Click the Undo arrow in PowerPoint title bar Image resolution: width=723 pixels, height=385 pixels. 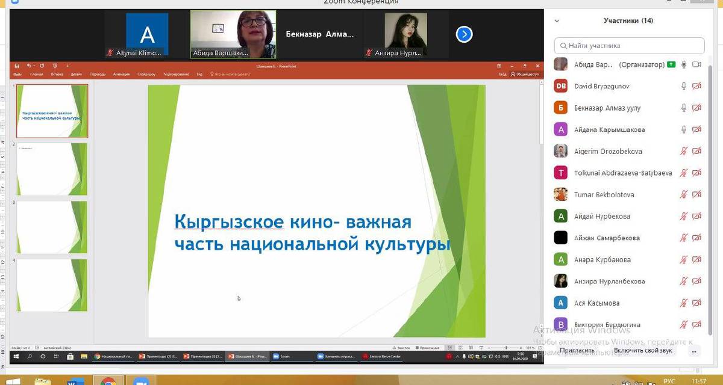29,66
